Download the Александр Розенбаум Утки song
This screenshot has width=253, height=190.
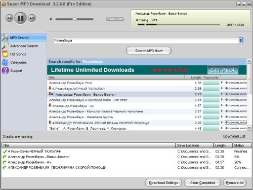pos(236,83)
